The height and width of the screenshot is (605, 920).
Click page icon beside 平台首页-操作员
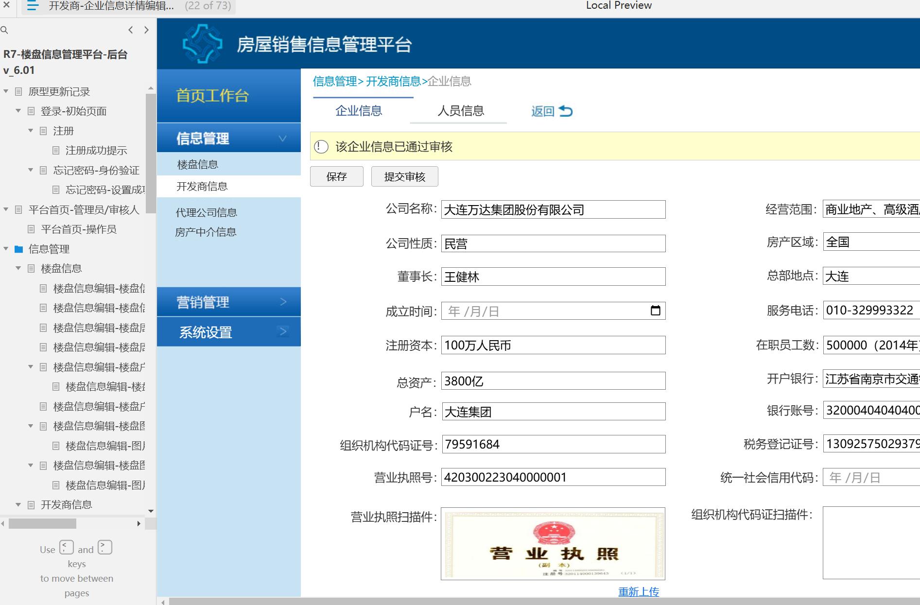click(31, 229)
